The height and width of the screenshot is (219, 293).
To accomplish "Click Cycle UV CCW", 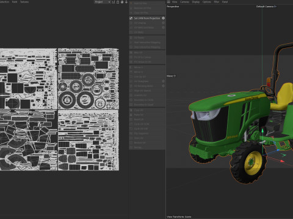I will pos(147,124).
